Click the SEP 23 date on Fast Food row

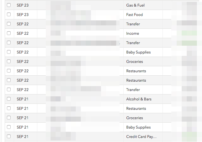pos(23,15)
